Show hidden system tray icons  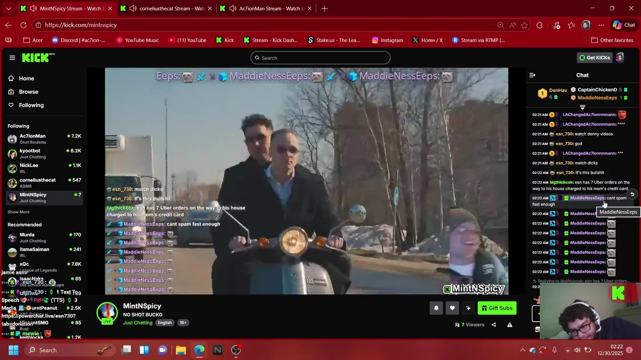[522, 350]
